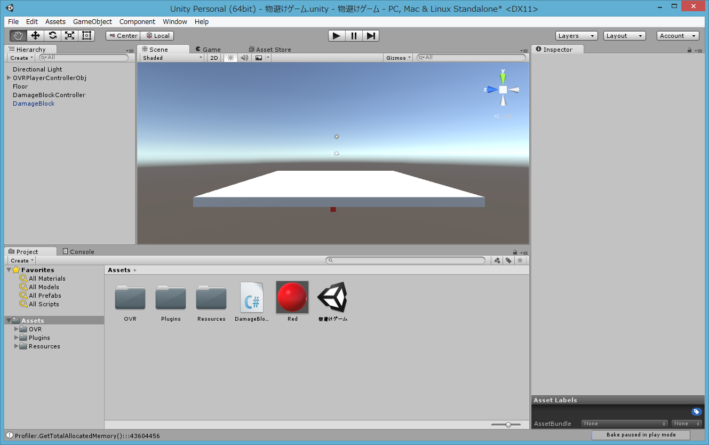Click the Hierarchy search field
Screen dimensions: 709x445
tap(84, 58)
